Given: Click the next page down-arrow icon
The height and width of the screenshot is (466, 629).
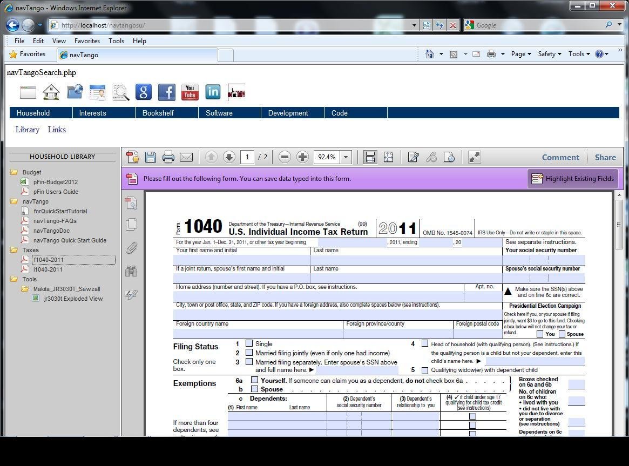Looking at the screenshot, I should click(229, 157).
